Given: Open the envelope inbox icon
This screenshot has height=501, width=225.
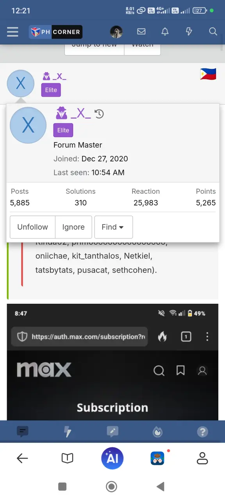Looking at the screenshot, I should pyautogui.click(x=141, y=32).
